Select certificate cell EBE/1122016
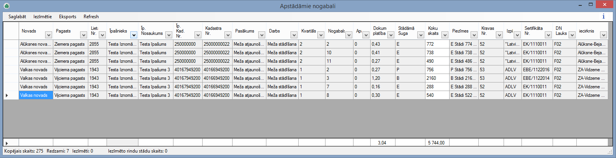 pyautogui.click(x=537, y=70)
